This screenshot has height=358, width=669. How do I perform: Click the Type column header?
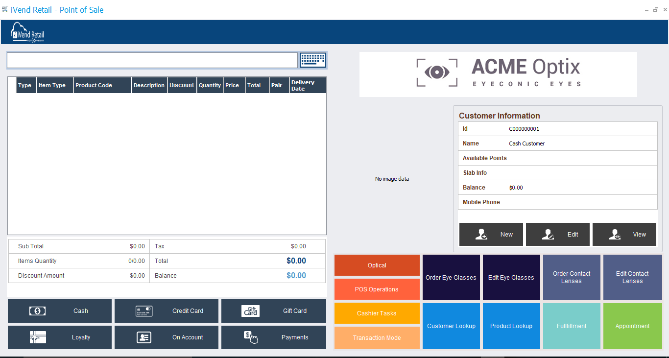tap(26, 85)
